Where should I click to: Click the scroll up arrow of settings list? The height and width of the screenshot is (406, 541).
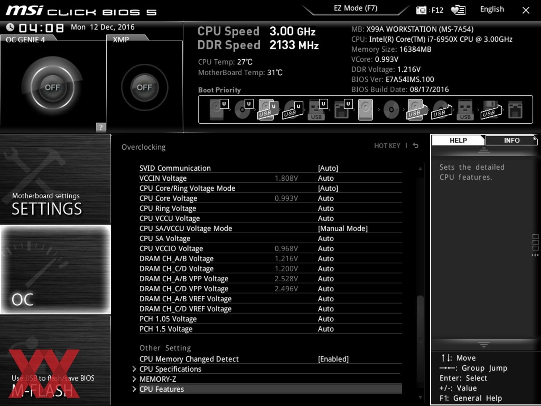click(420, 169)
